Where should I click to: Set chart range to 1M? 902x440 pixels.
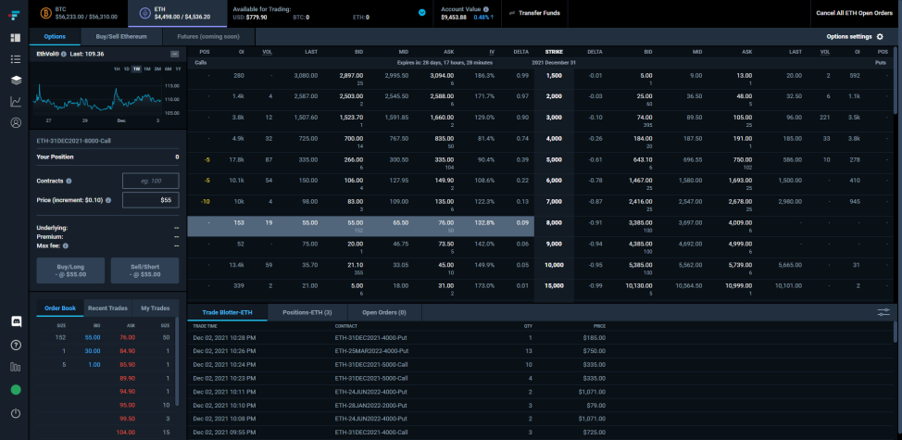click(x=147, y=69)
